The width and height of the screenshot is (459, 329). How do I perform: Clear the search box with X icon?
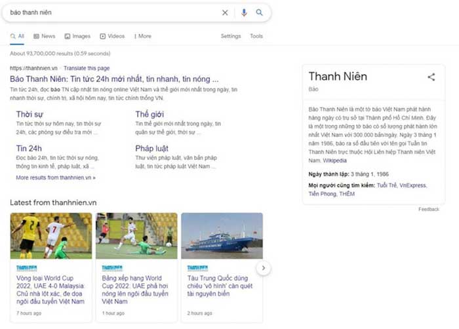point(225,12)
